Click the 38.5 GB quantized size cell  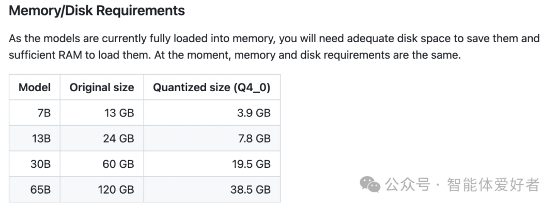pyautogui.click(x=212, y=189)
